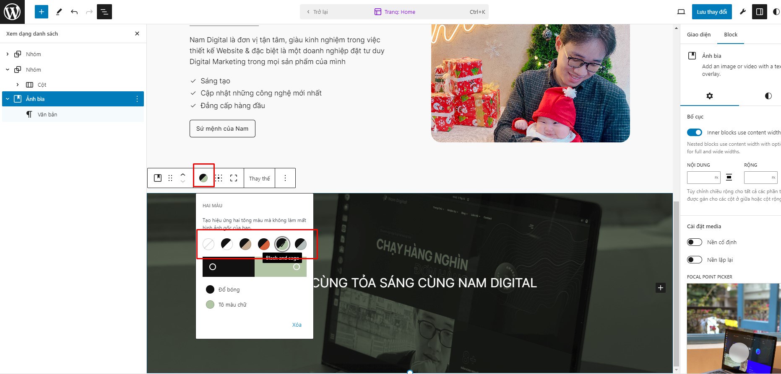
Task: Click the content position grid icon
Action: pyautogui.click(x=219, y=178)
